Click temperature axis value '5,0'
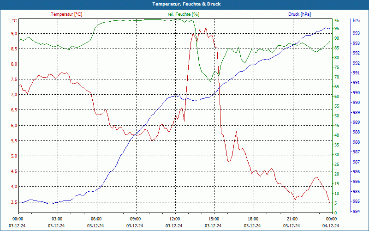369x231 pixels. tap(14, 156)
